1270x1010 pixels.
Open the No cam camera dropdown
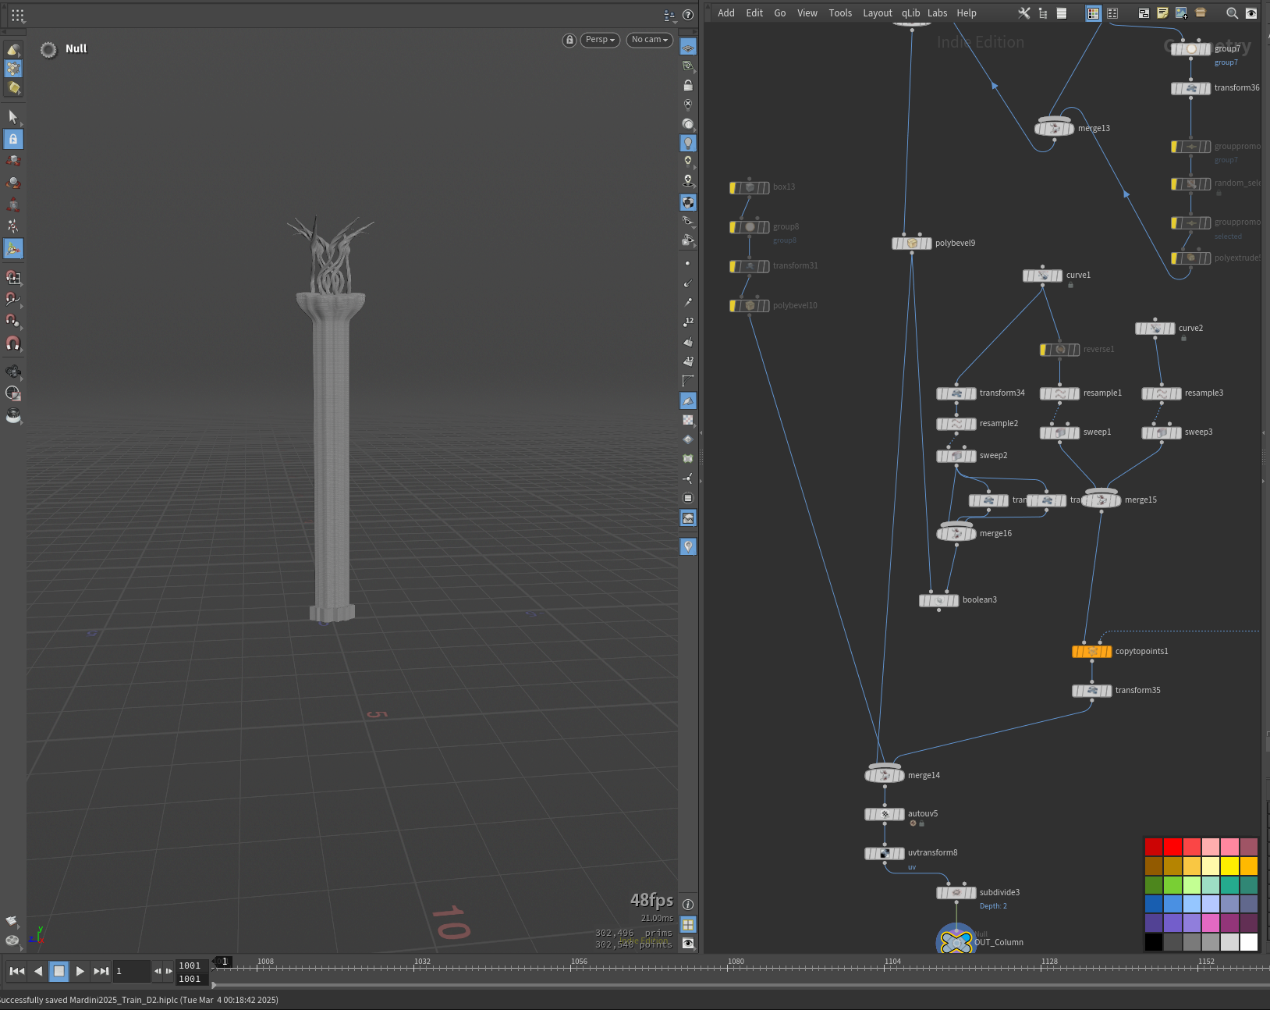coord(650,40)
